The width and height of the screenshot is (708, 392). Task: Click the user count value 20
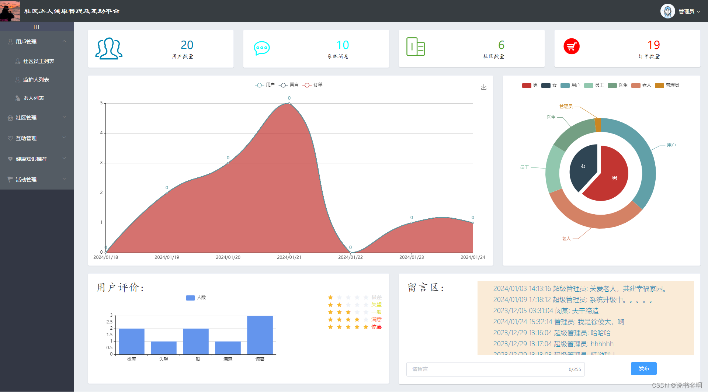click(x=187, y=45)
